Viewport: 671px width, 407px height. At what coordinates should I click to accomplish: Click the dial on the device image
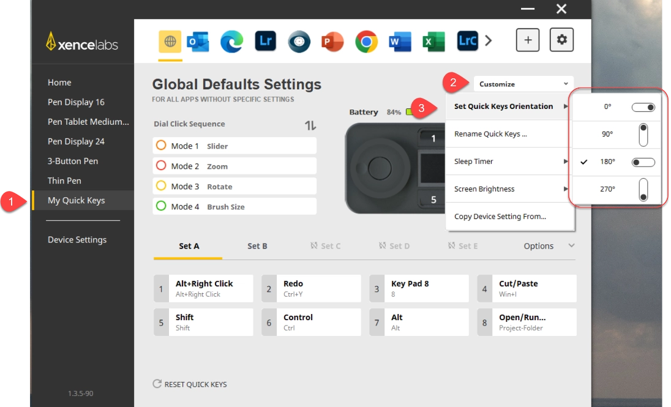point(380,168)
